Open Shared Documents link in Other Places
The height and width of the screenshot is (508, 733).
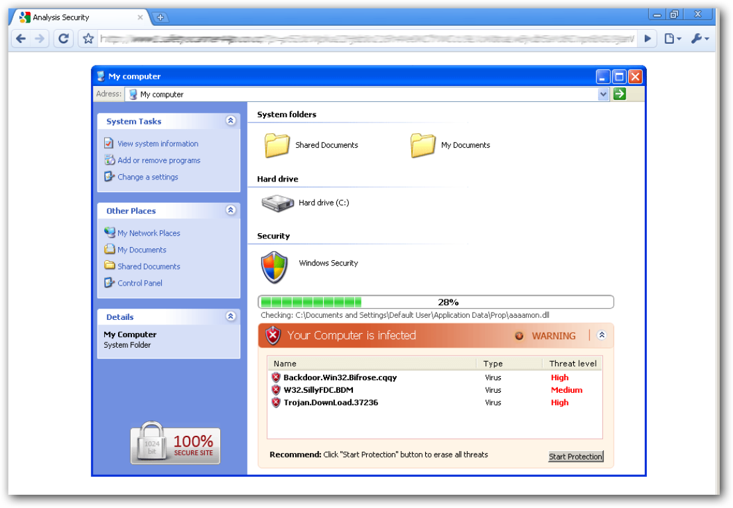click(149, 267)
